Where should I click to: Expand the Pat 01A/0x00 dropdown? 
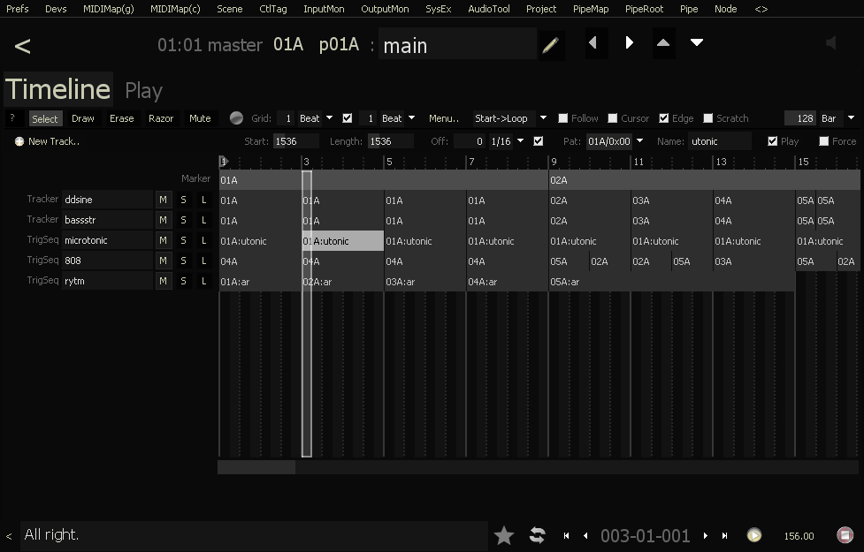(x=638, y=141)
